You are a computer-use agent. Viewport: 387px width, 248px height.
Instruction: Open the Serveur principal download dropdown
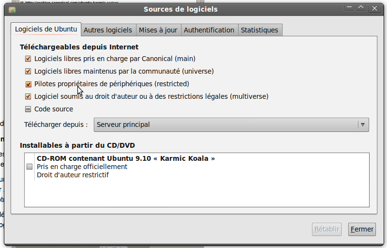(x=231, y=125)
